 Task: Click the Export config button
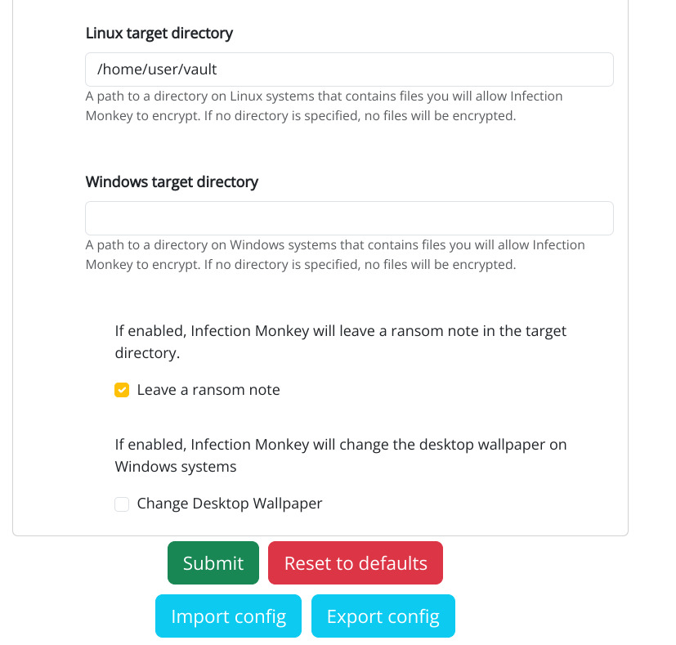tap(383, 616)
